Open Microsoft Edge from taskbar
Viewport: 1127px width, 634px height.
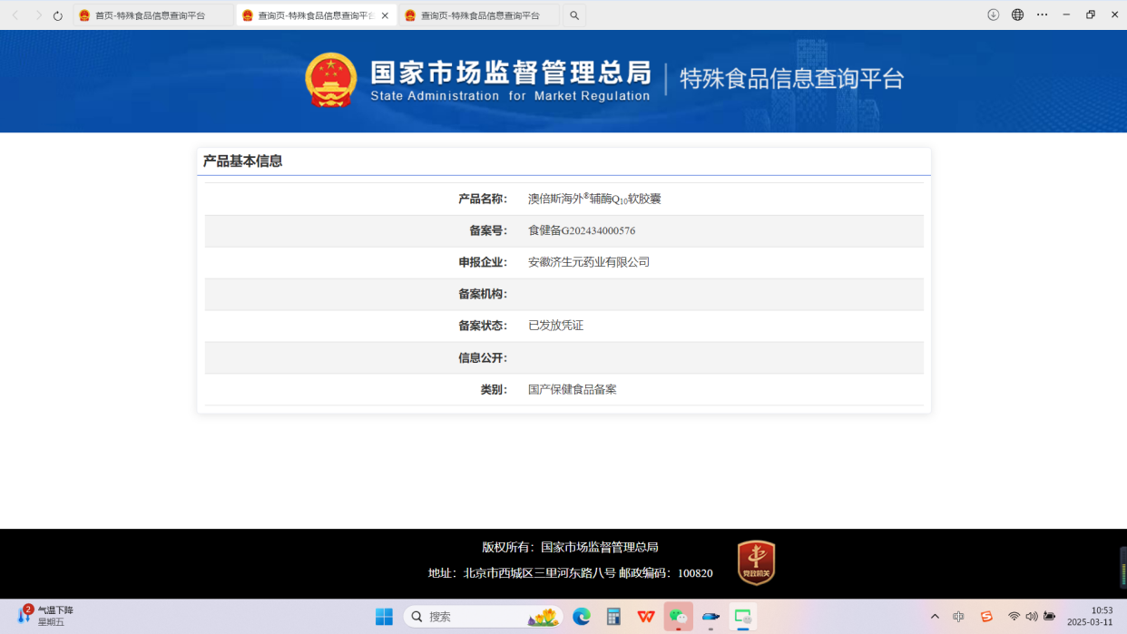(582, 617)
